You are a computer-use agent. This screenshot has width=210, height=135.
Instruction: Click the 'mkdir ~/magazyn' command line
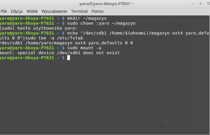87,18
